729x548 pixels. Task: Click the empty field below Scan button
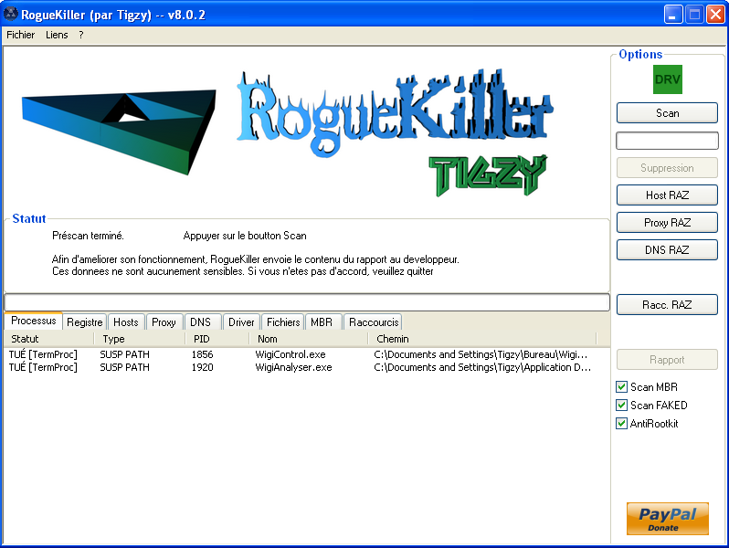[x=667, y=141]
